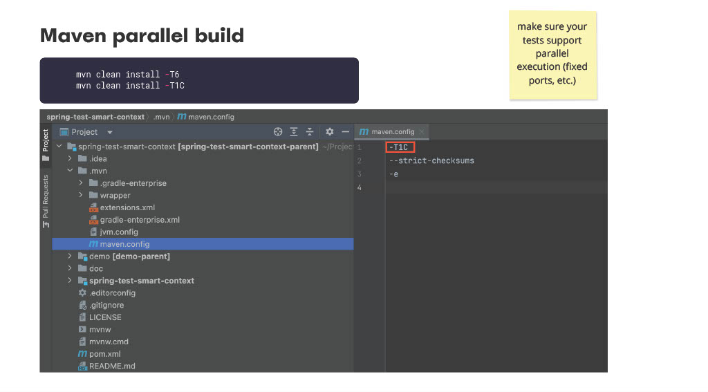Expand the .gradle-enterprise folder
708x392 pixels.
click(81, 183)
